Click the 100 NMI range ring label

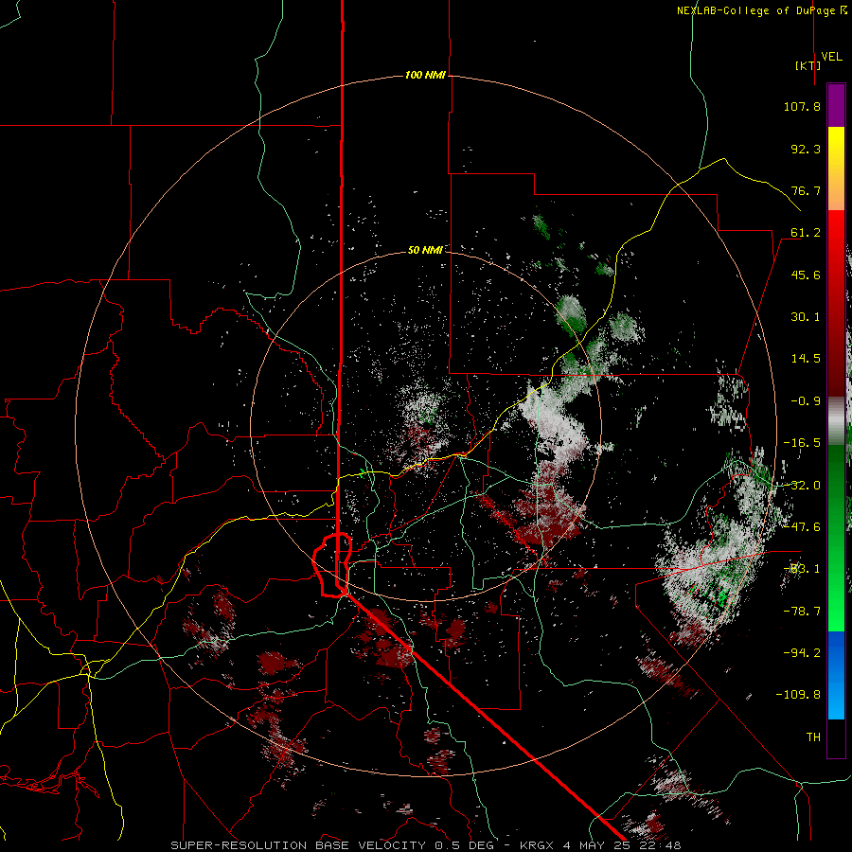point(425,75)
